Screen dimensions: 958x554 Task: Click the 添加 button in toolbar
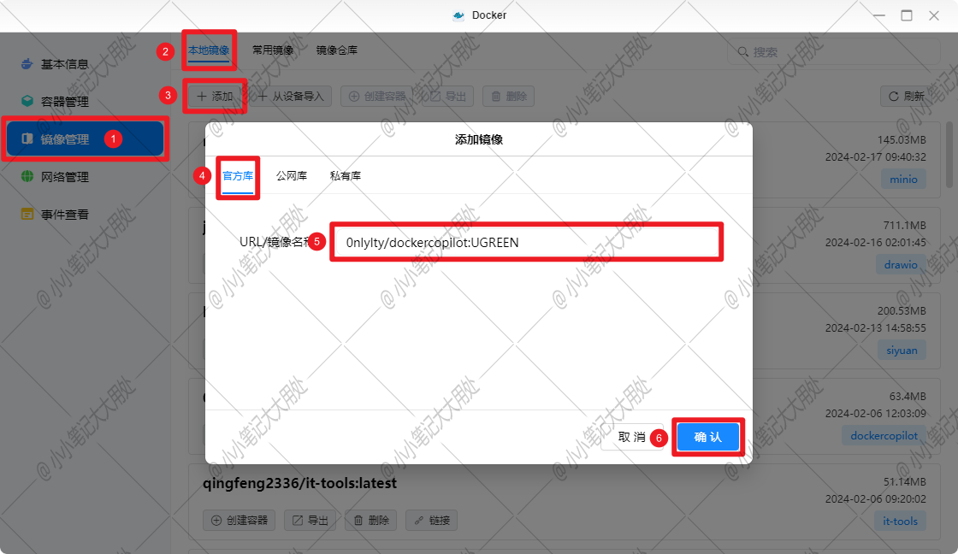click(x=215, y=97)
